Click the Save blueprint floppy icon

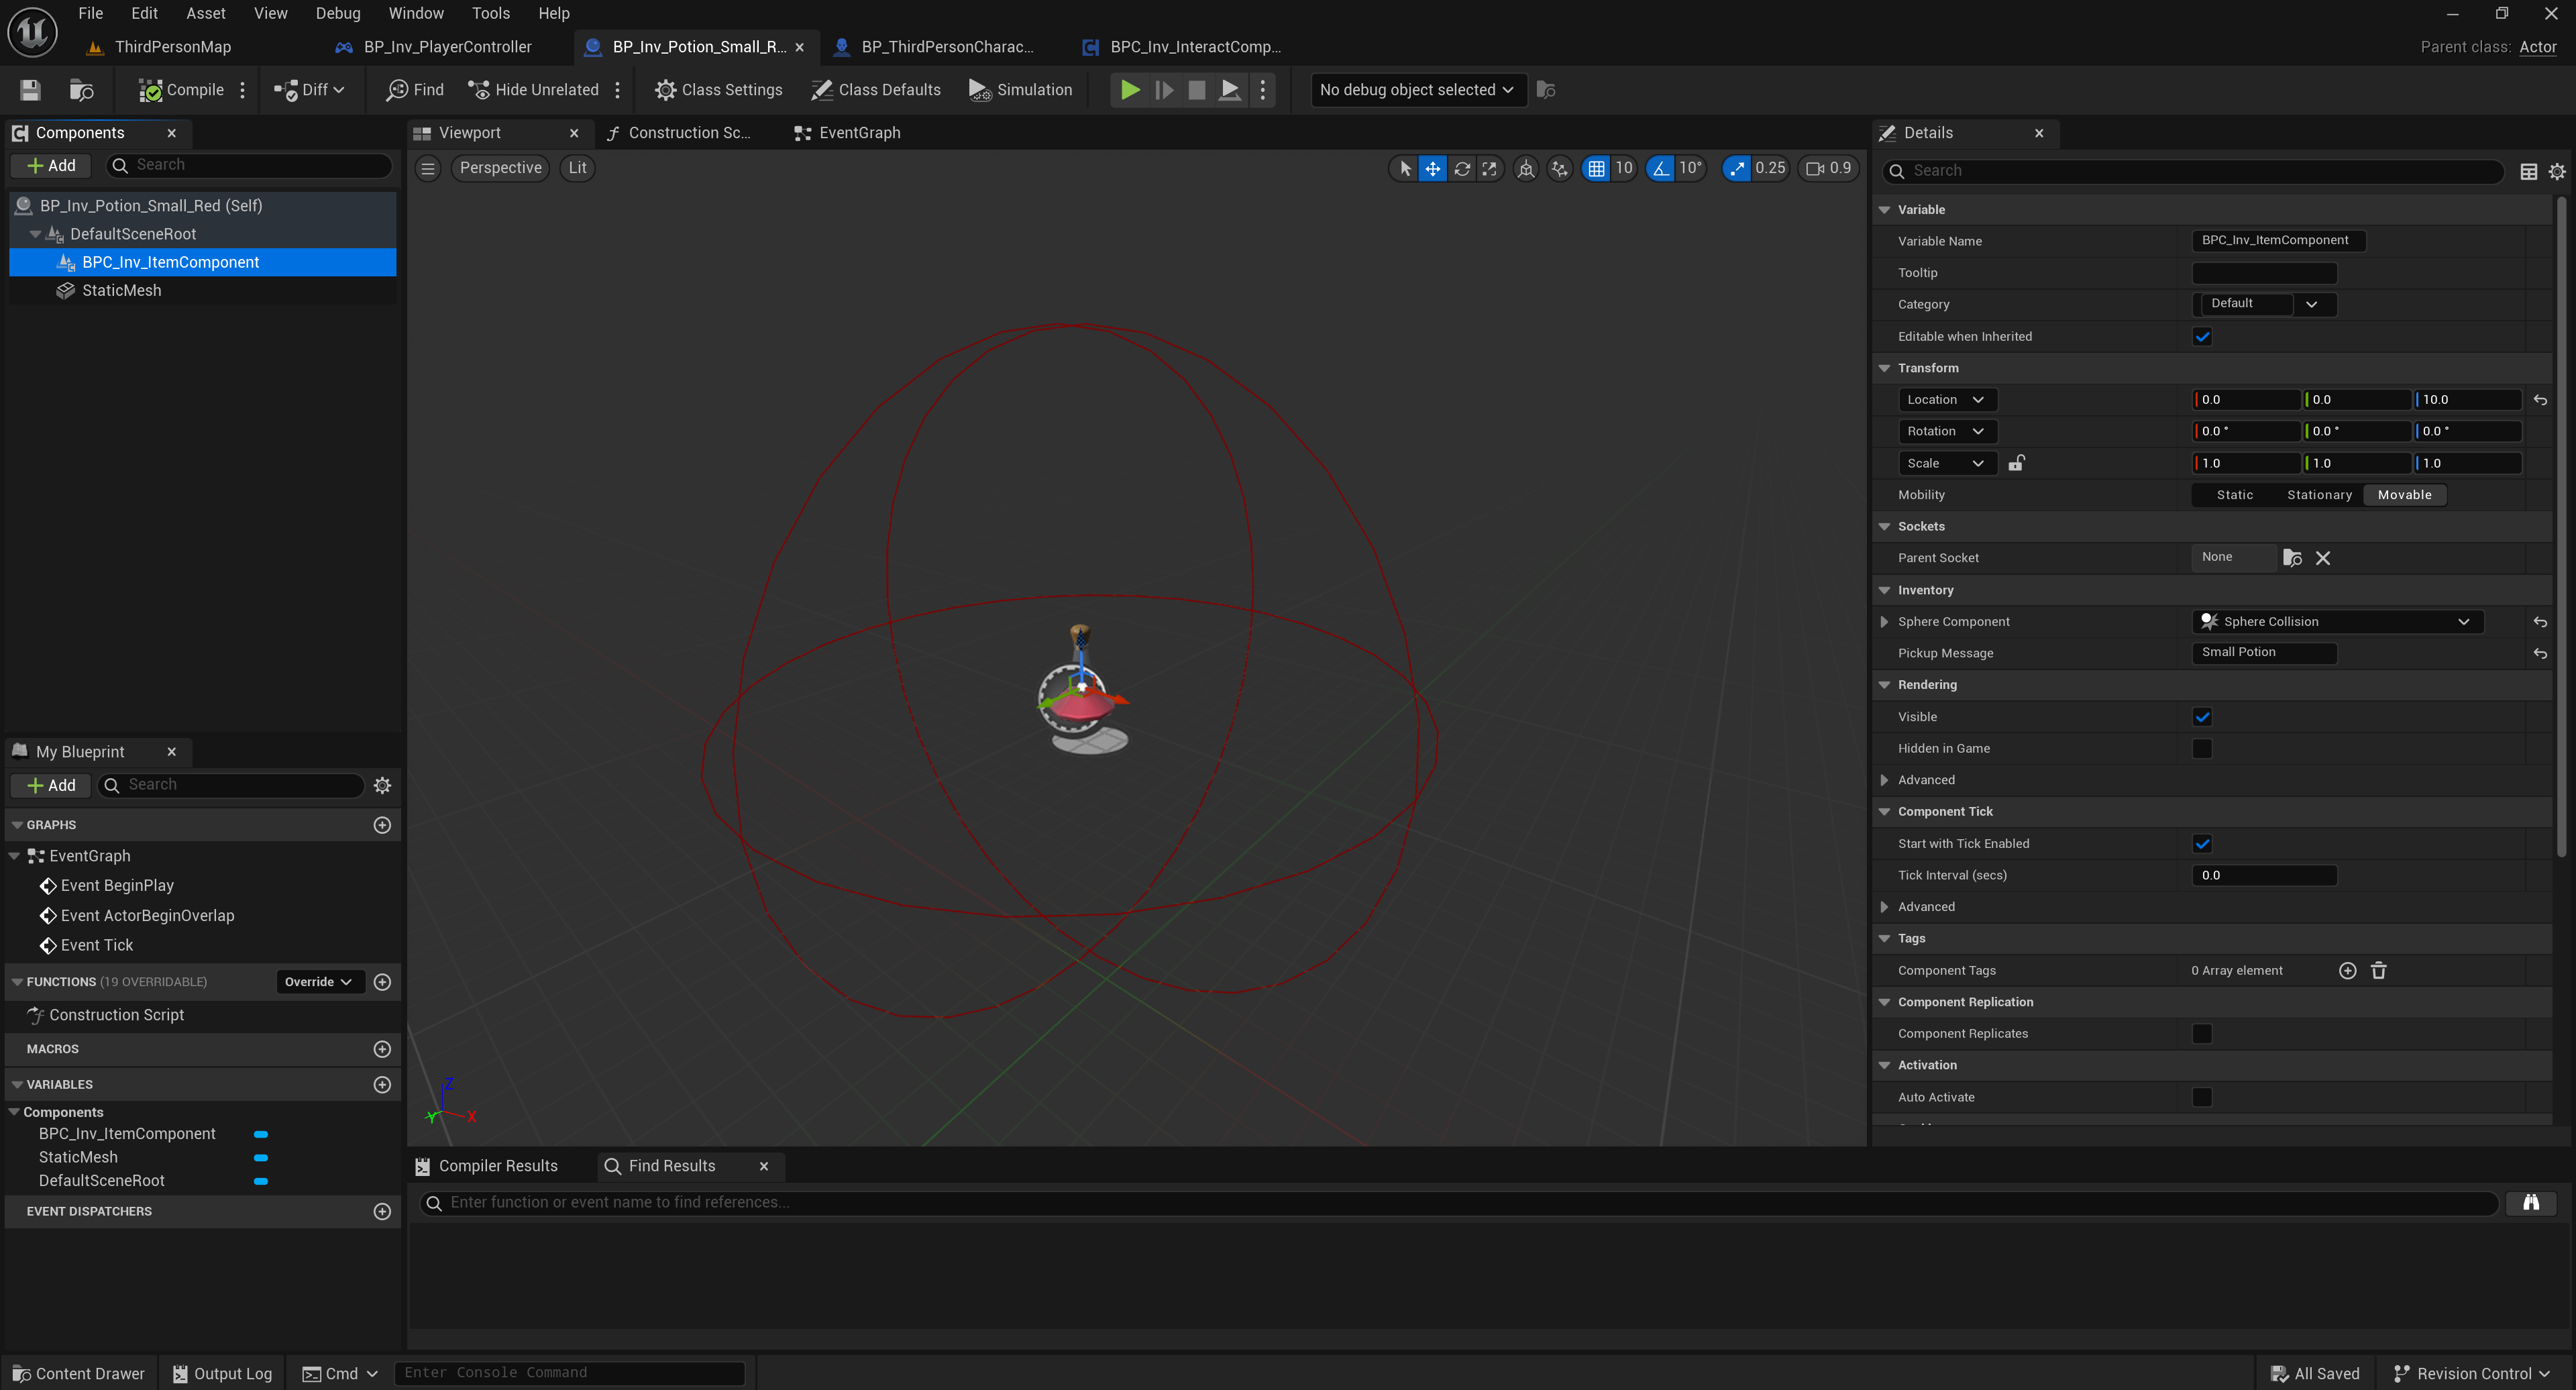click(x=30, y=90)
